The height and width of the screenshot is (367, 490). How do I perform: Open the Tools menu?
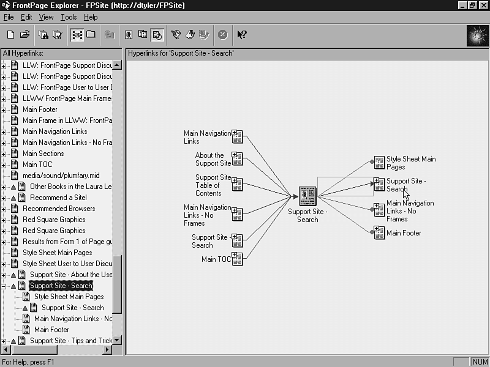click(69, 17)
